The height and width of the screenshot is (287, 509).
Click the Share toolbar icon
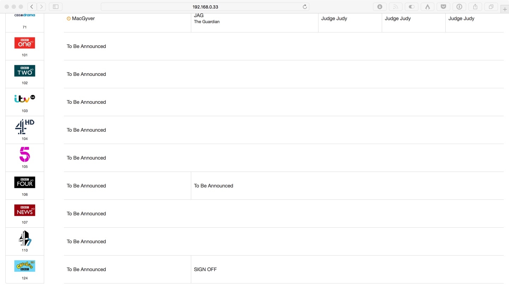(475, 7)
